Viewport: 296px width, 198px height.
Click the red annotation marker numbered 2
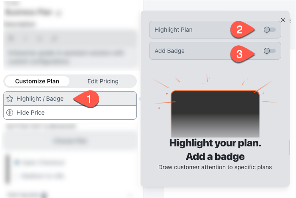pos(239,30)
